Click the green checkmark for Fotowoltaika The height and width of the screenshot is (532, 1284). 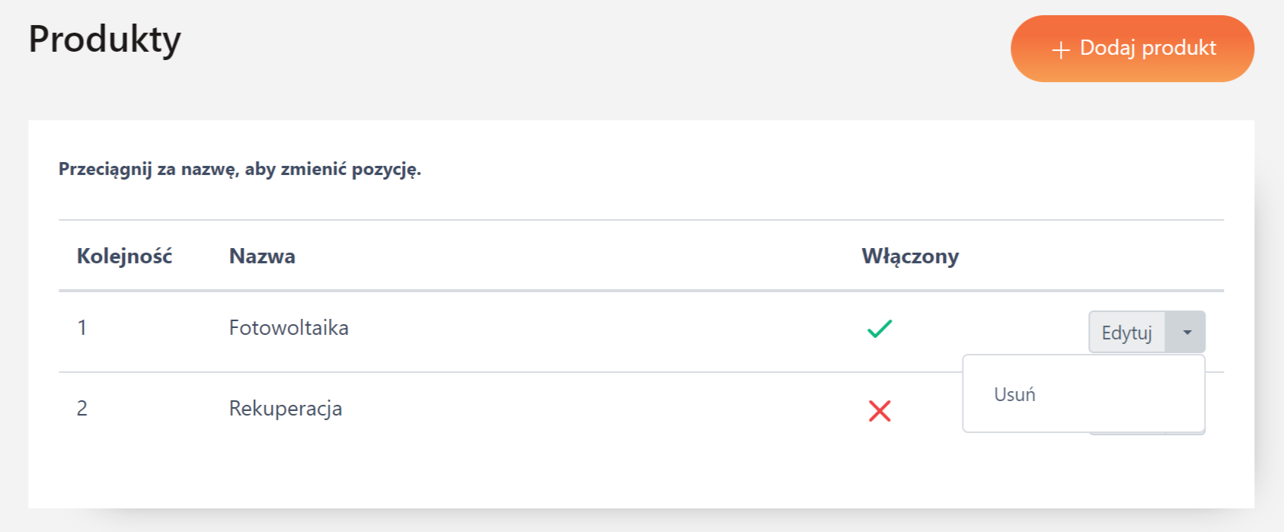pyautogui.click(x=880, y=329)
